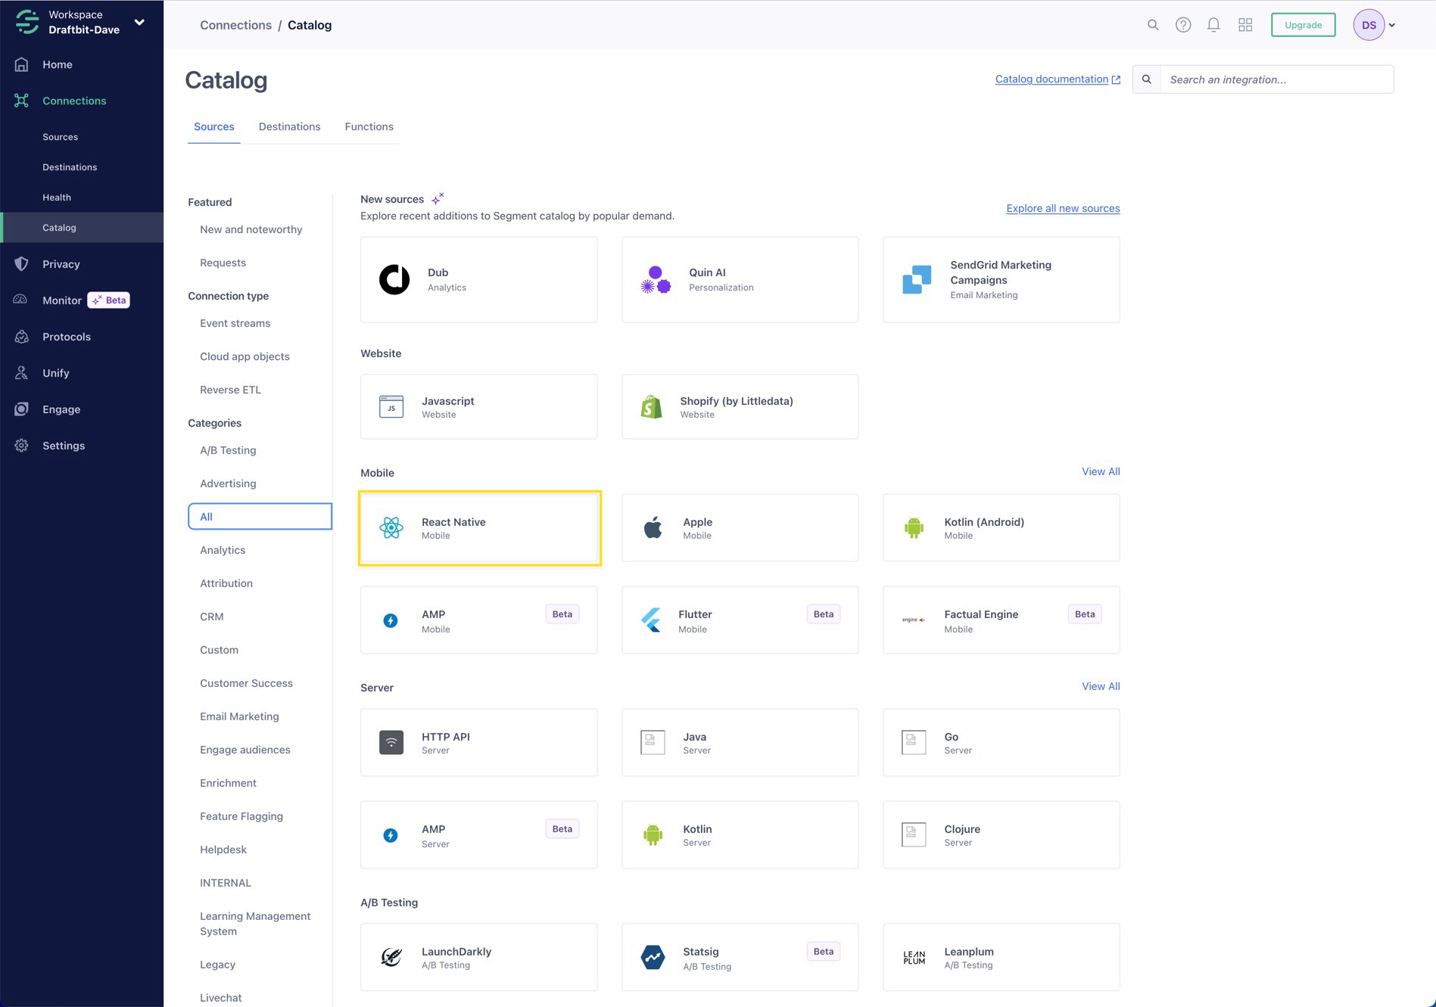The height and width of the screenshot is (1007, 1436).
Task: Click the SendGrid logo icon
Action: point(917,280)
